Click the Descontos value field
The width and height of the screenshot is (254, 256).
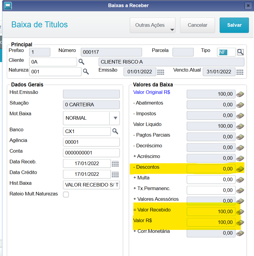point(211,169)
